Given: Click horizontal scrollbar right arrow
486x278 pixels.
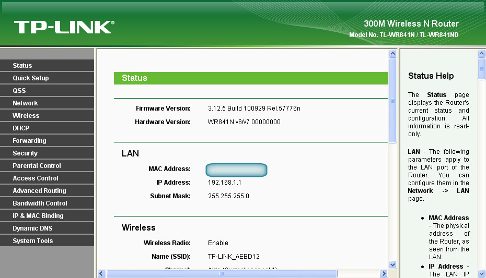Looking at the screenshot, I should tap(384, 274).
